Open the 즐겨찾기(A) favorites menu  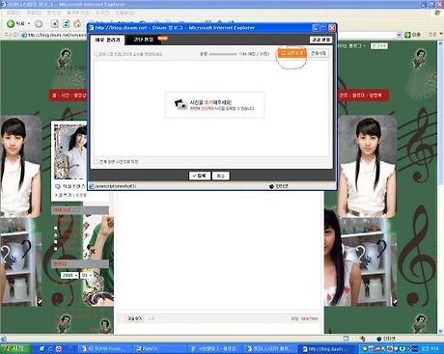(x=78, y=13)
